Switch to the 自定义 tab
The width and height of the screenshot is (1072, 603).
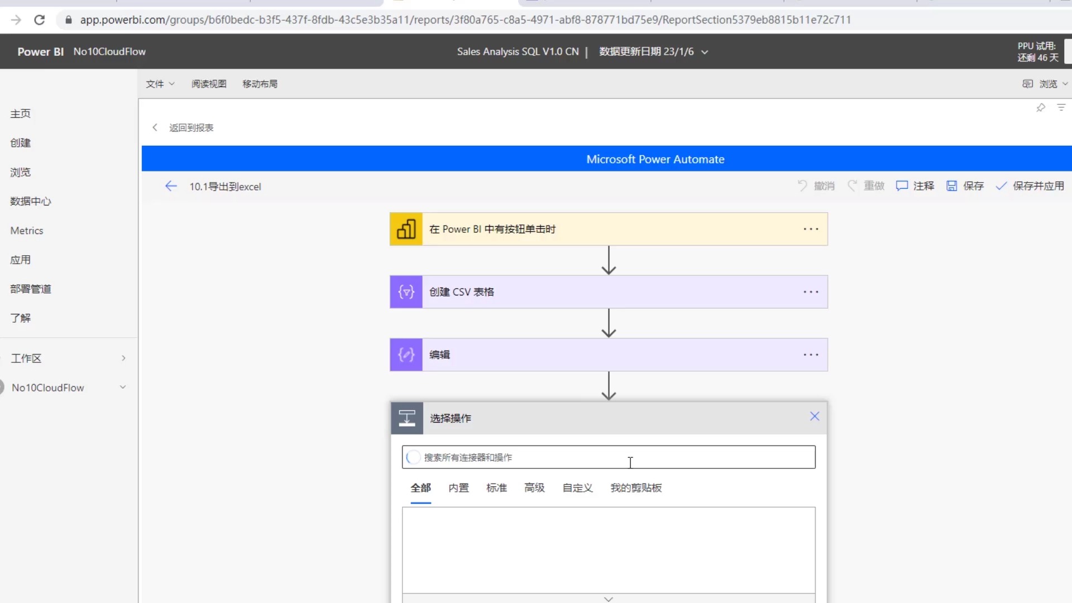pyautogui.click(x=577, y=488)
